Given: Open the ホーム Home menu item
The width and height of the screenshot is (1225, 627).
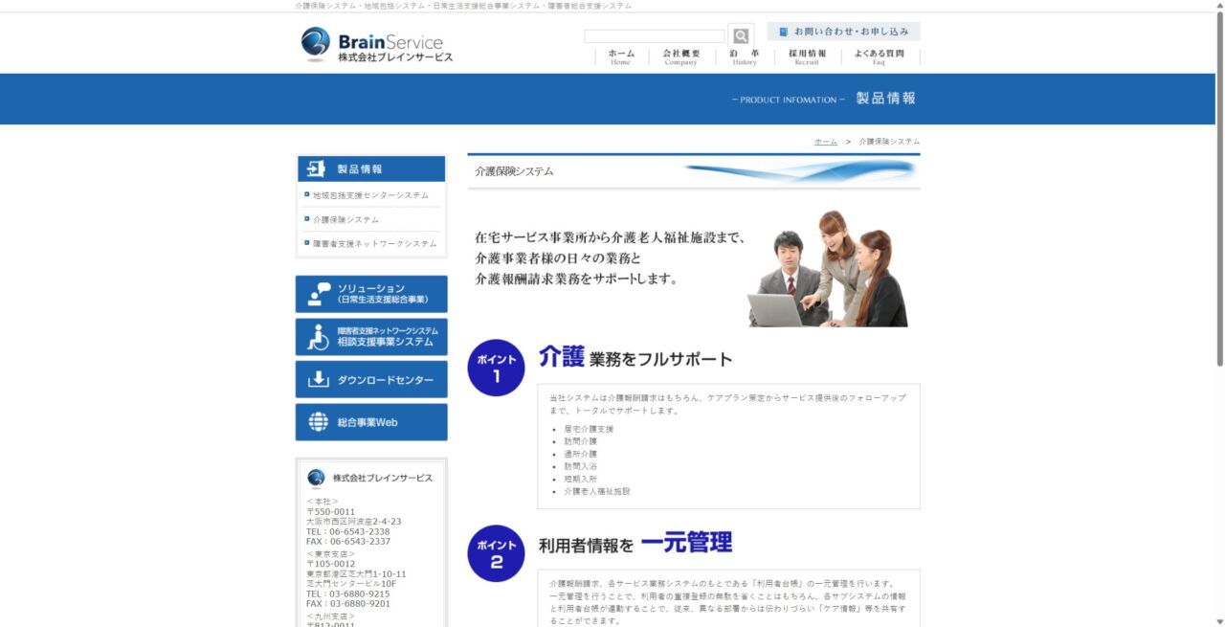Looking at the screenshot, I should 620,57.
